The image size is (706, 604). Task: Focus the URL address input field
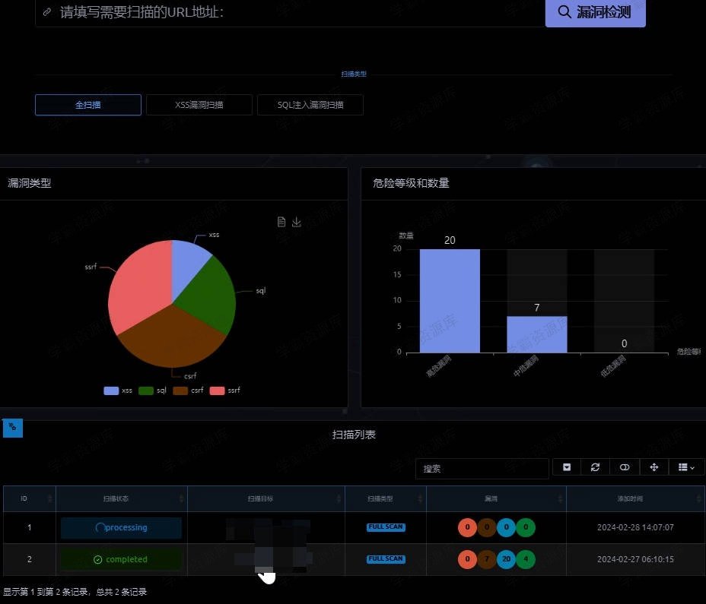pyautogui.click(x=290, y=13)
